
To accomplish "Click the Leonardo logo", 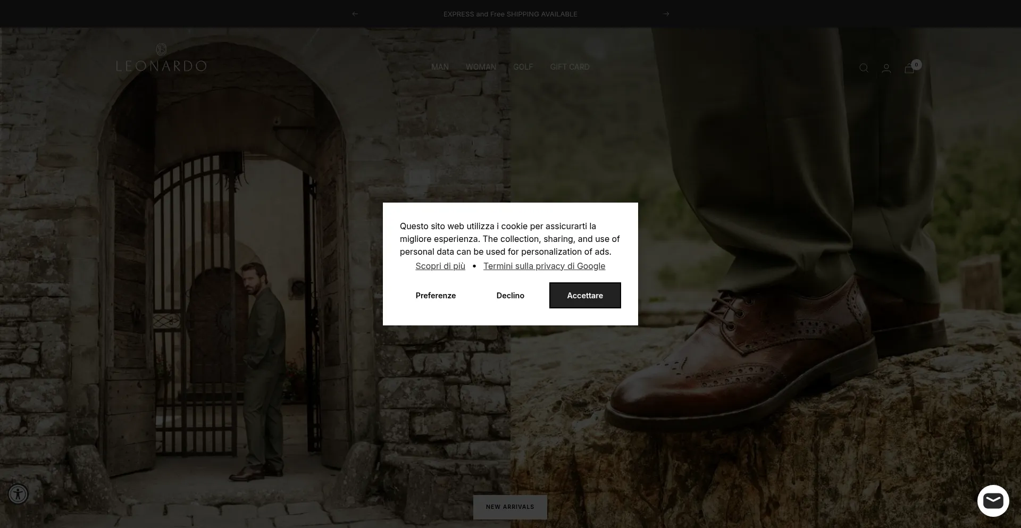I will 161,58.
